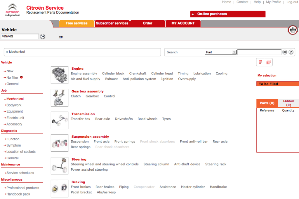Open Service schedules under Maintenance
Image resolution: width=299 pixels, height=199 pixels.
pyautogui.click(x=20, y=173)
